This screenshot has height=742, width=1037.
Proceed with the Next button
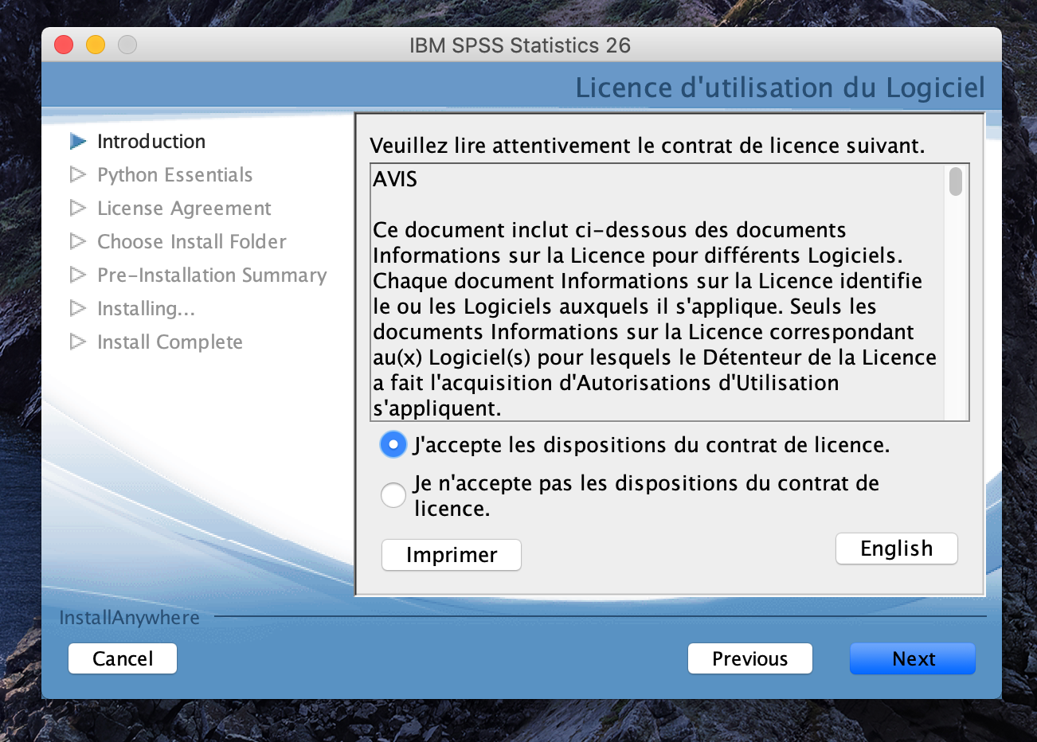[913, 658]
